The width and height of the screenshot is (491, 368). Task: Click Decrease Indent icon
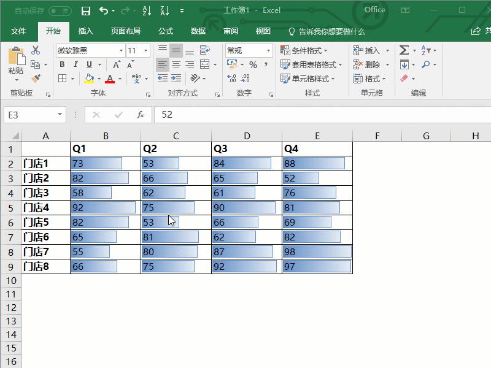tap(162, 79)
